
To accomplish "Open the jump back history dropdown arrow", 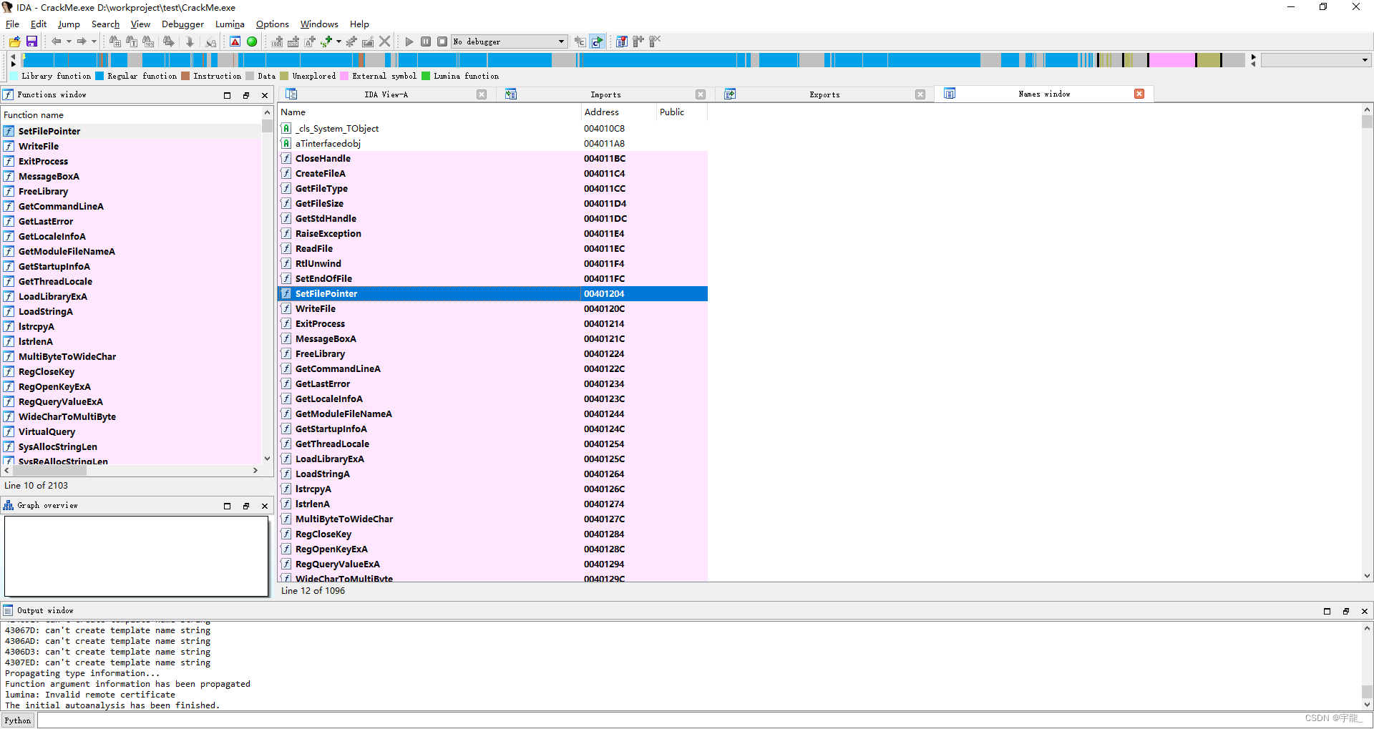I will pyautogui.click(x=69, y=41).
